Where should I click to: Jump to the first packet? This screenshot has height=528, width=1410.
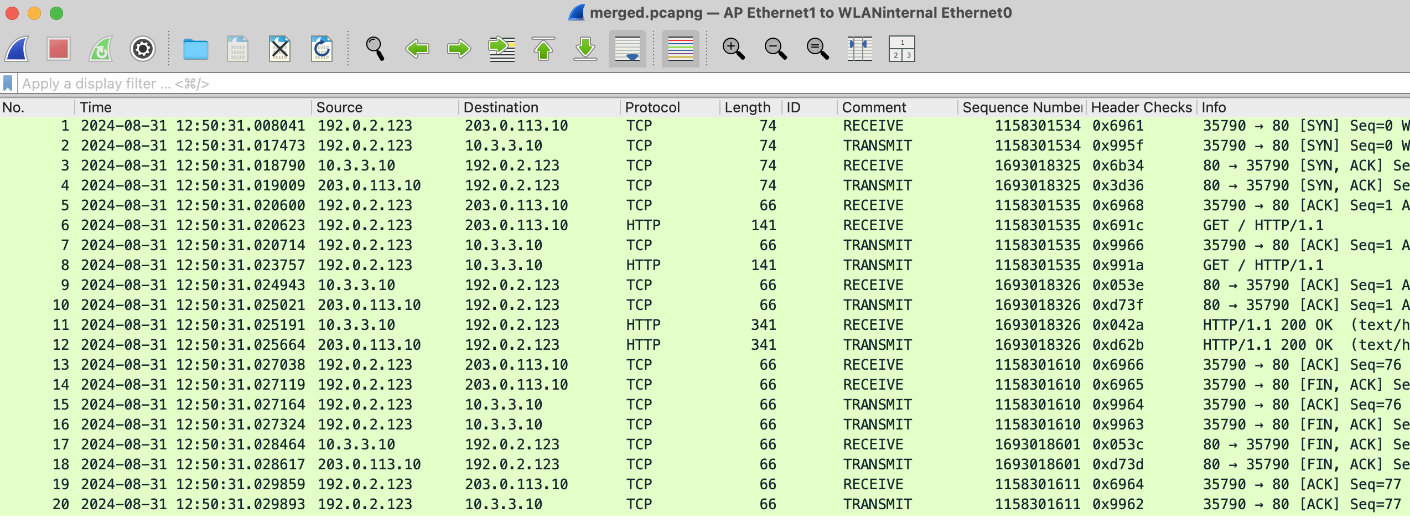tap(543, 49)
